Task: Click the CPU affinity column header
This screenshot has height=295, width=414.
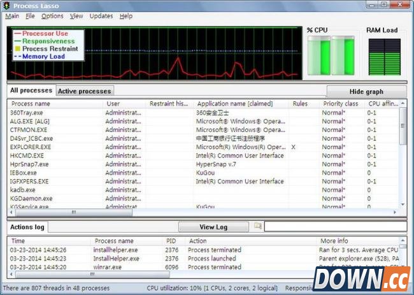Action: point(382,104)
